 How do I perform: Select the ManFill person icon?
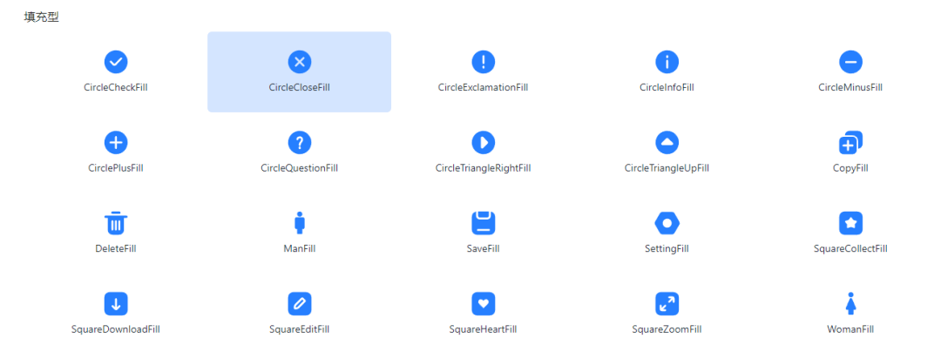pos(300,222)
